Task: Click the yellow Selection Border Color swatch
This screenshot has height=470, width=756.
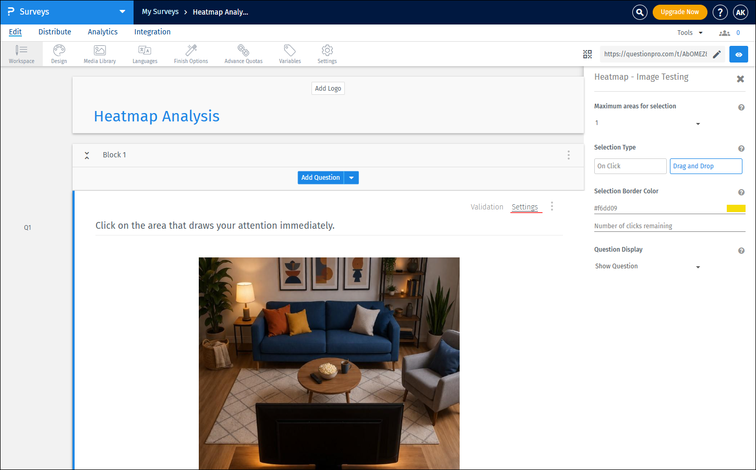Action: point(736,208)
